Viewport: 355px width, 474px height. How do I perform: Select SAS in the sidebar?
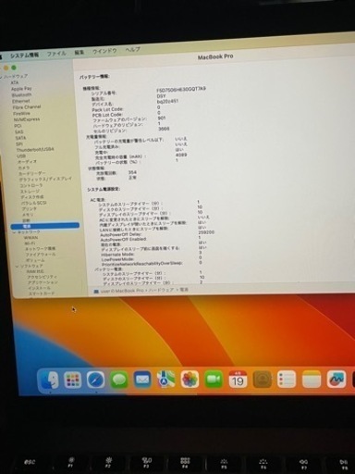click(18, 132)
